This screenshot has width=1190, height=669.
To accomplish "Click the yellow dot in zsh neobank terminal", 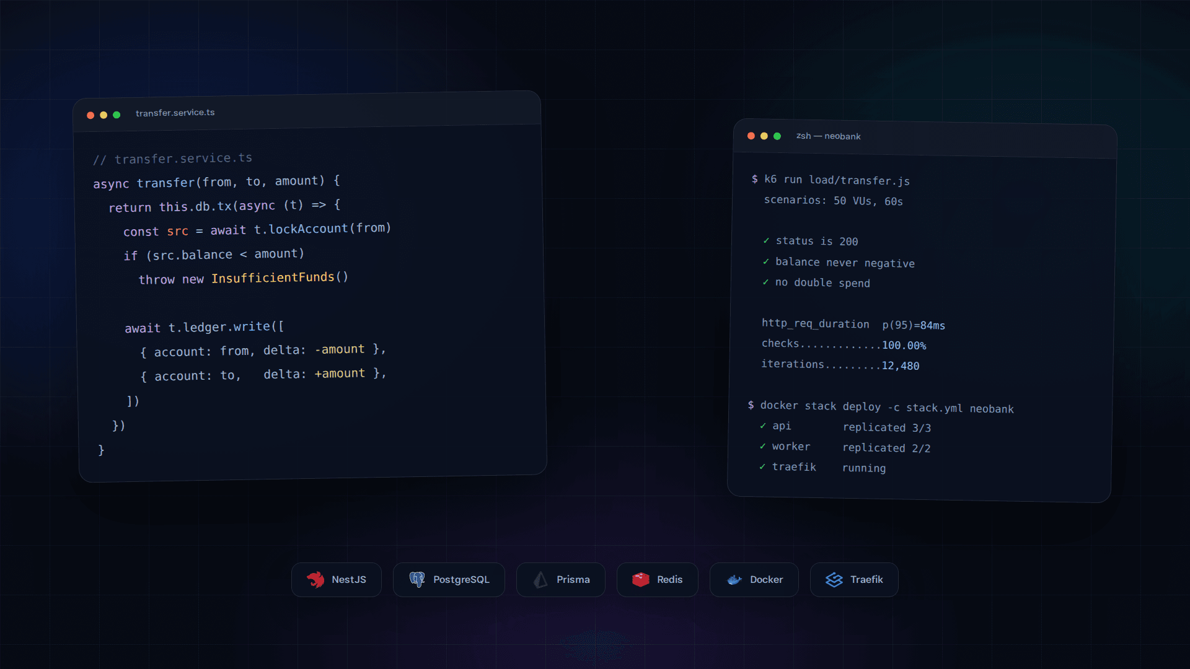I will tap(764, 136).
